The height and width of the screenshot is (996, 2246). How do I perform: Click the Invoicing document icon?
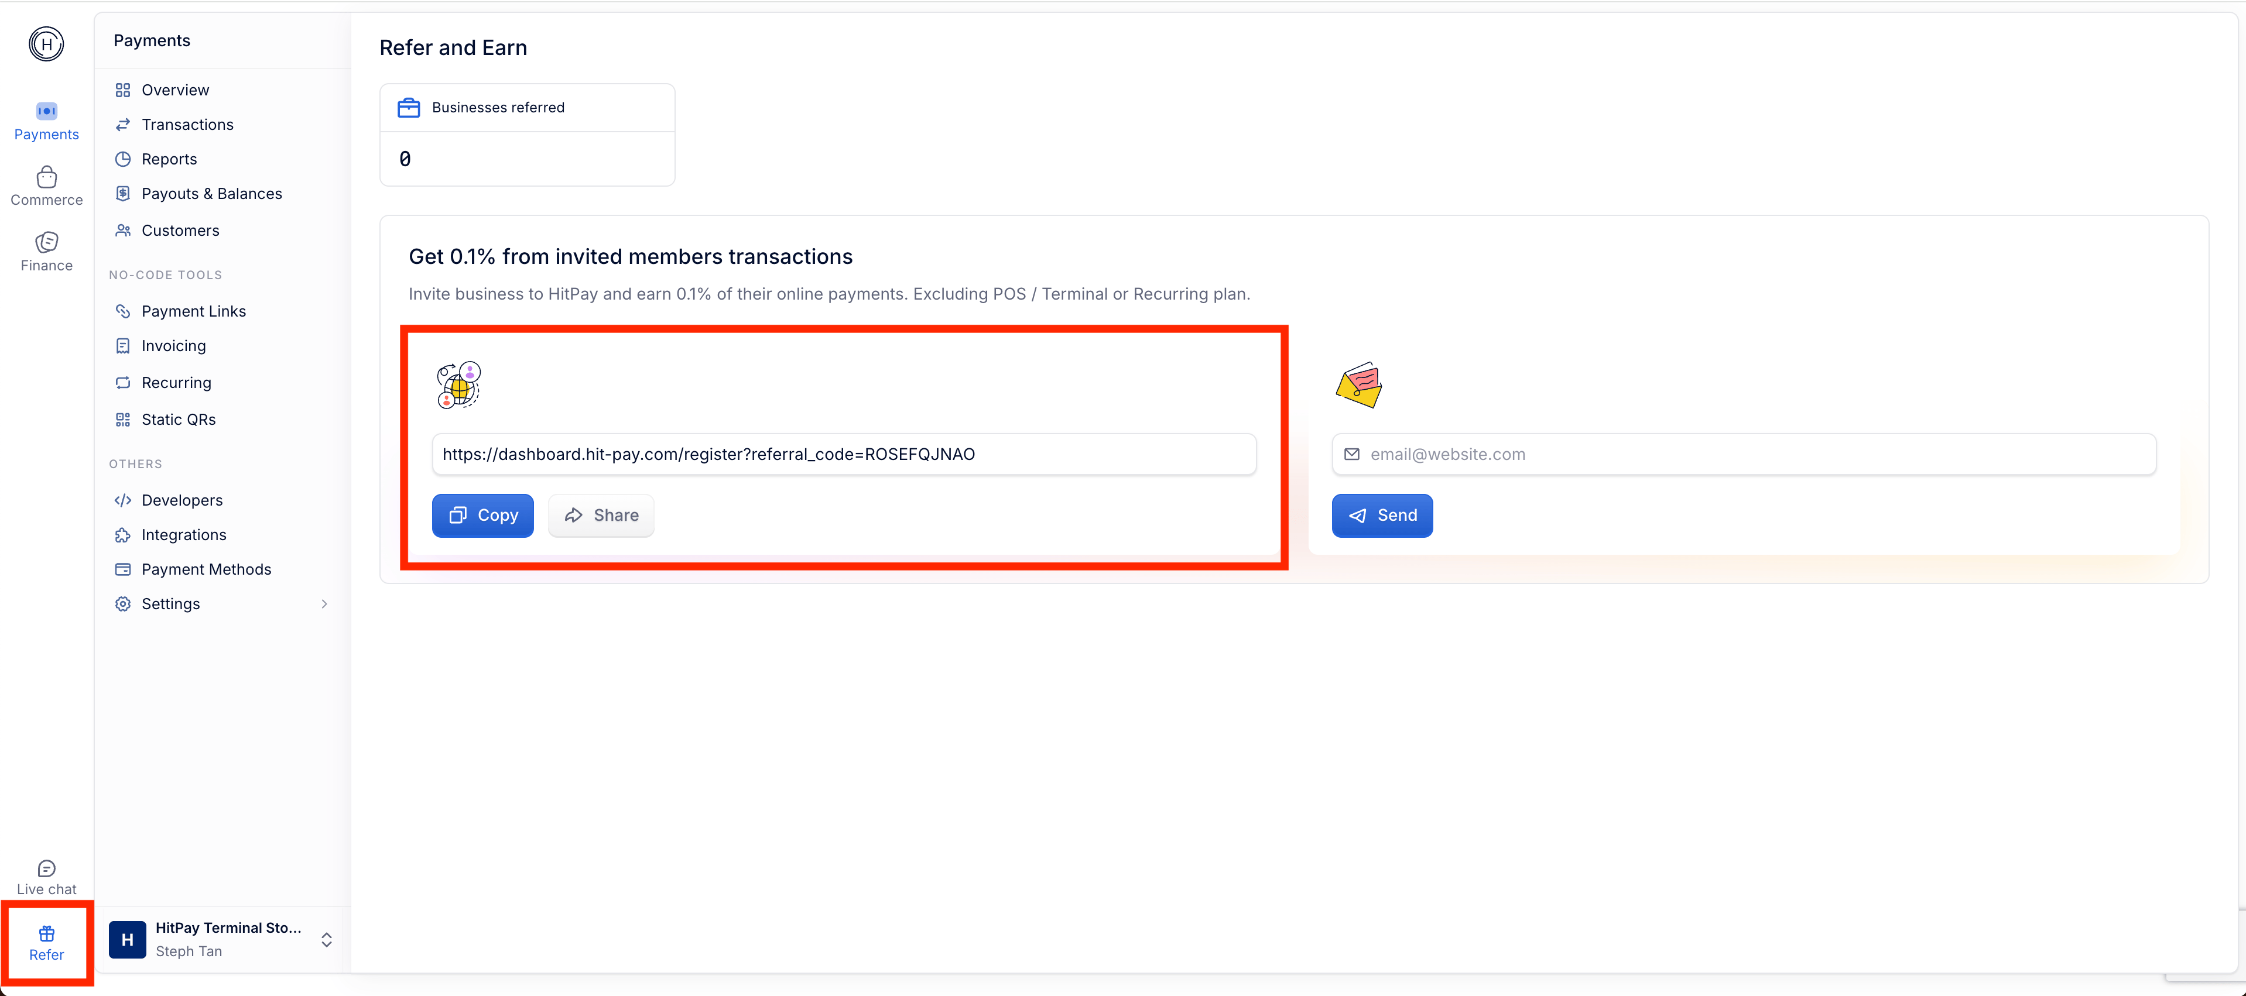coord(123,346)
